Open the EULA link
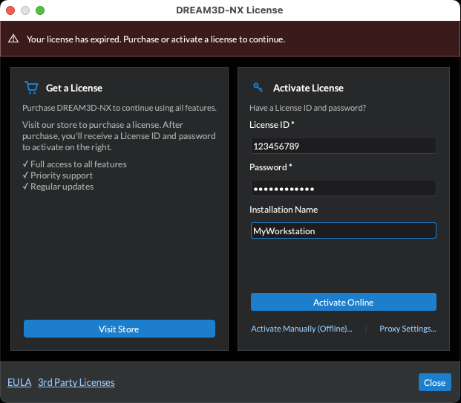 click(19, 382)
